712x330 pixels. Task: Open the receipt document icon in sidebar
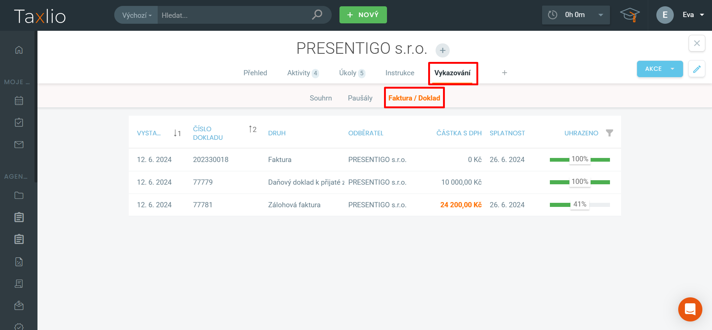[19, 284]
